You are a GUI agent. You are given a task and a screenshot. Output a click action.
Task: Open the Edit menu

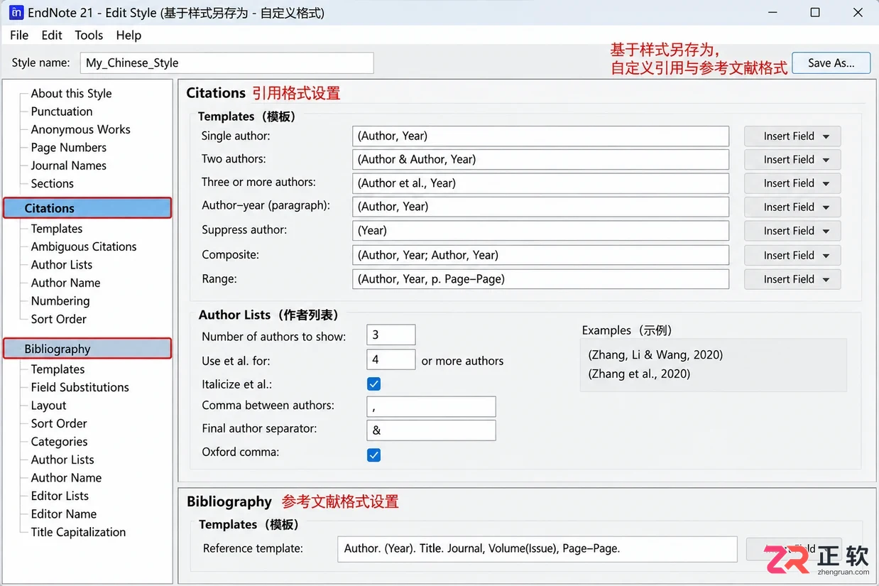(x=52, y=35)
